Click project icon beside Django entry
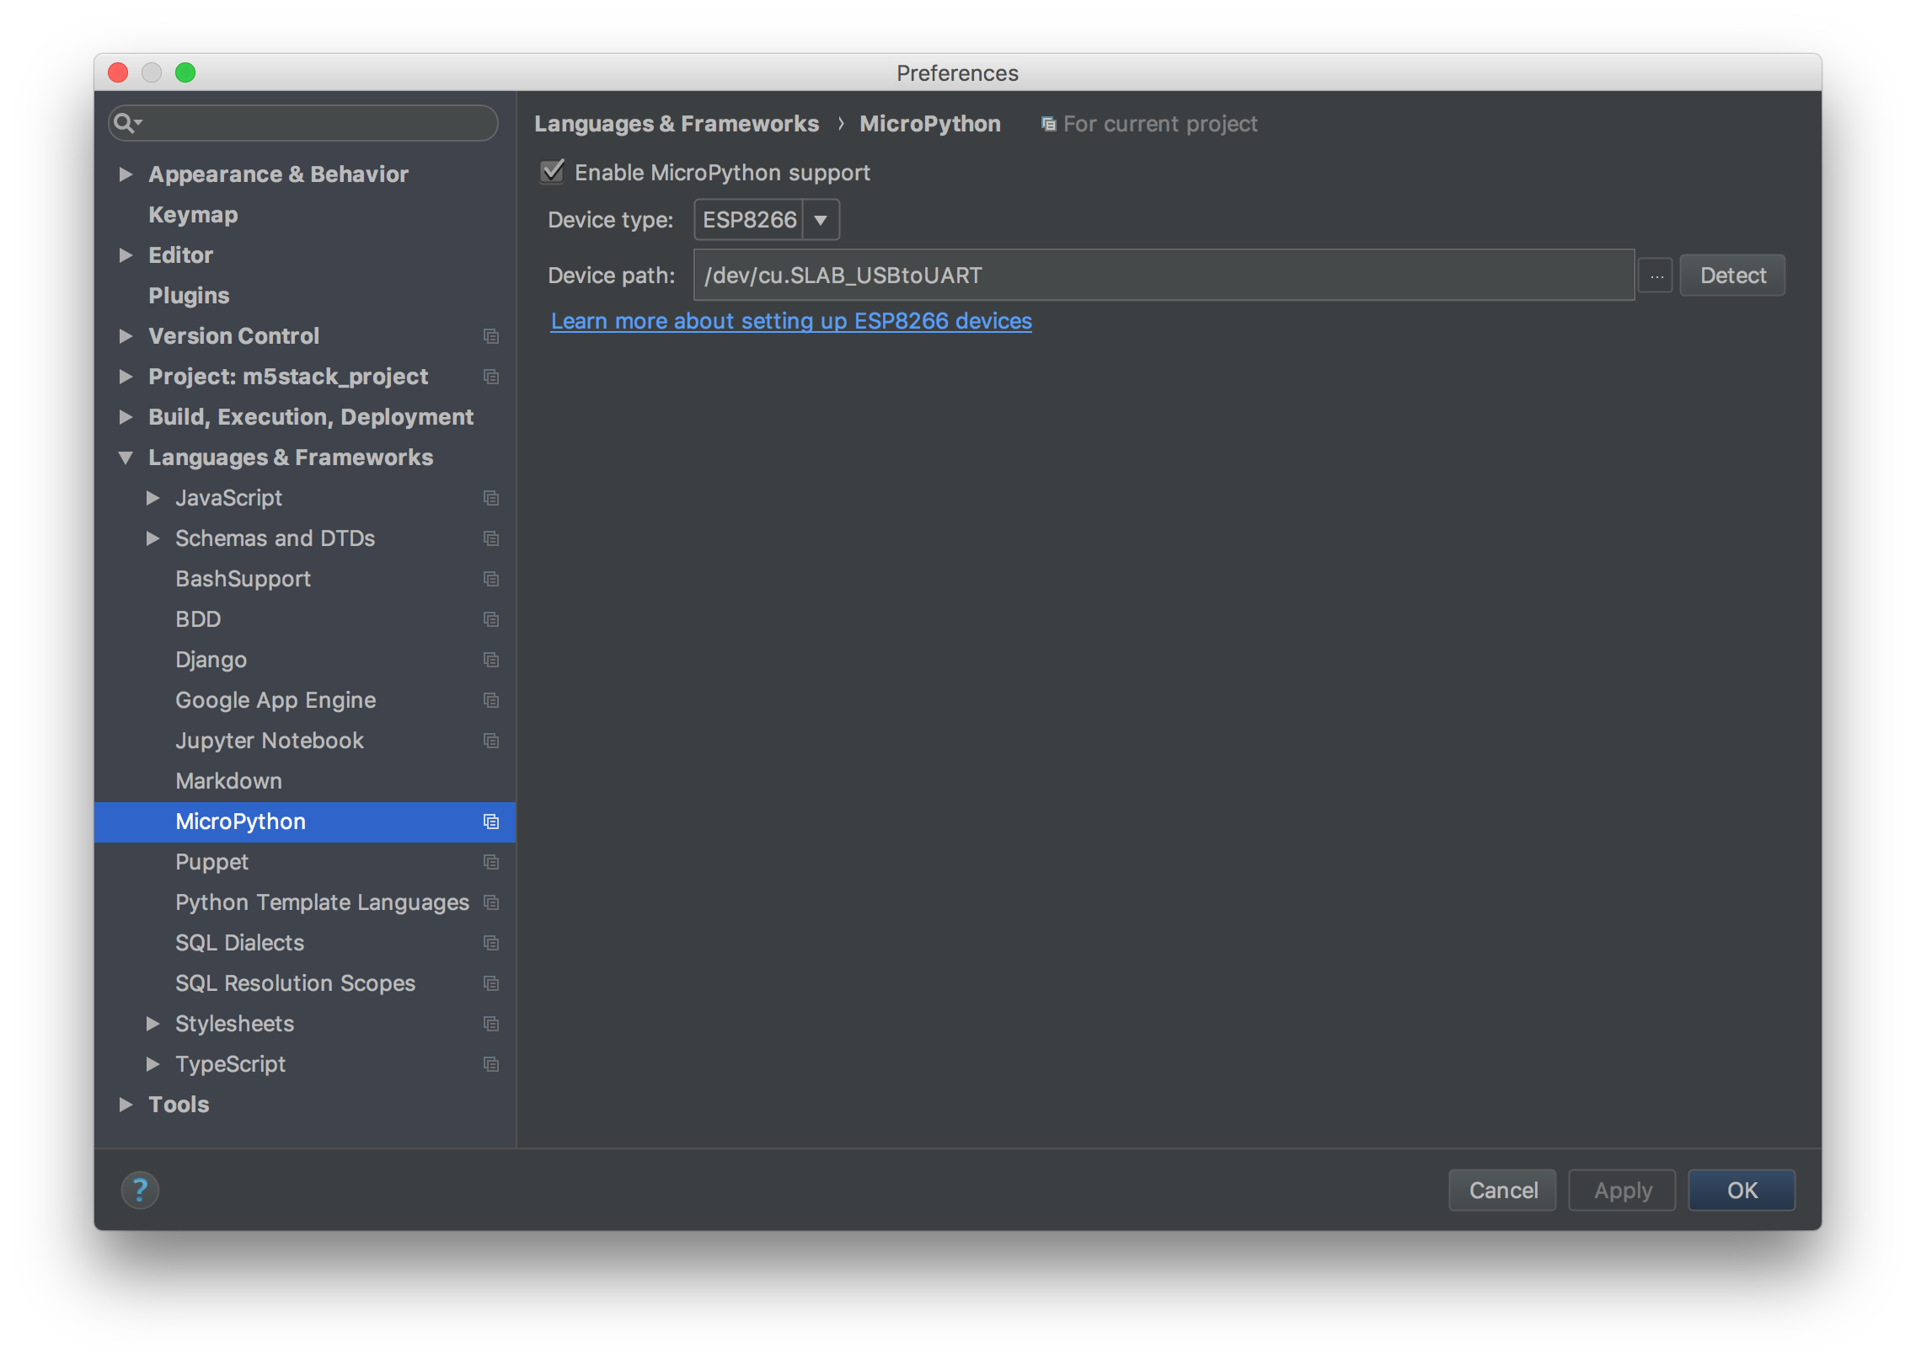 [491, 660]
